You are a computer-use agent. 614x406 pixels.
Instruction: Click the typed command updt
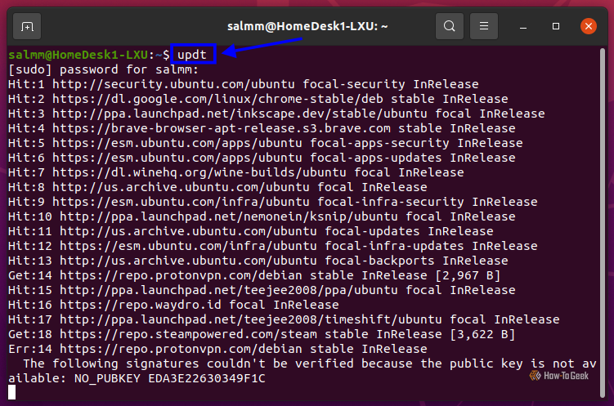click(192, 55)
